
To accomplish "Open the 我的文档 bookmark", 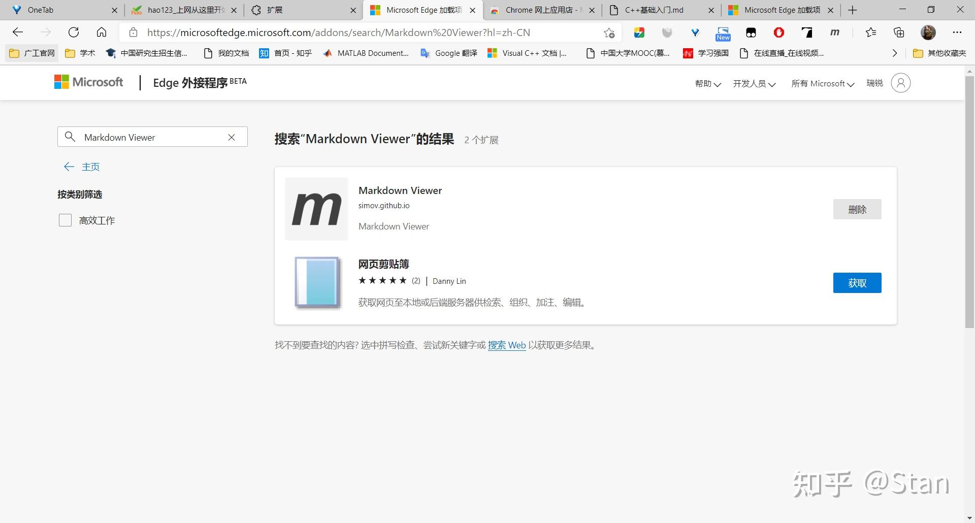I will 226,53.
